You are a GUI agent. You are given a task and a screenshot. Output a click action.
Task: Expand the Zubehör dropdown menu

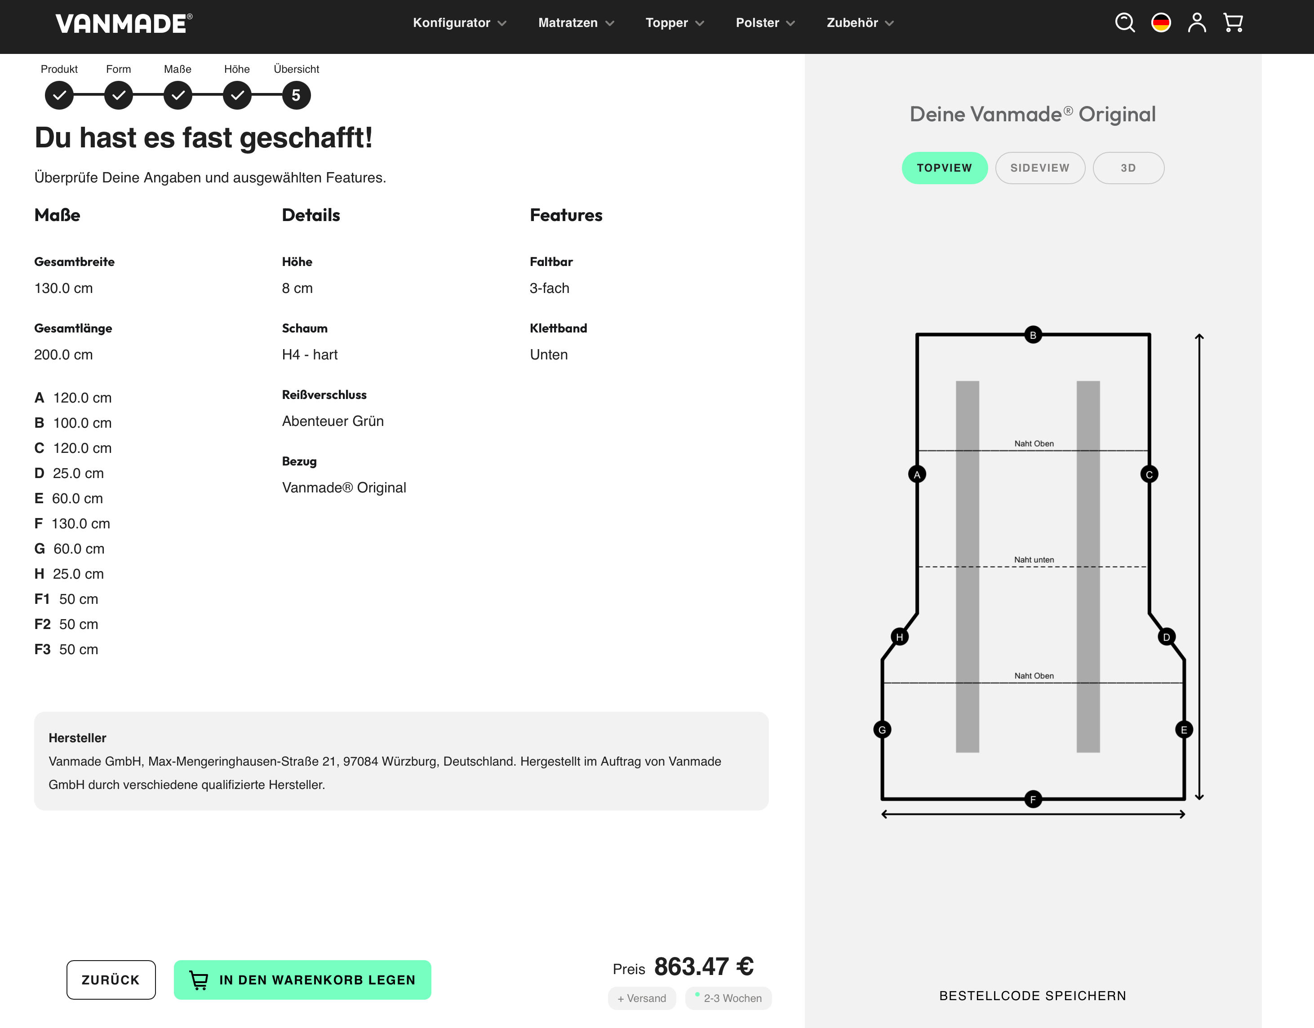(x=860, y=23)
